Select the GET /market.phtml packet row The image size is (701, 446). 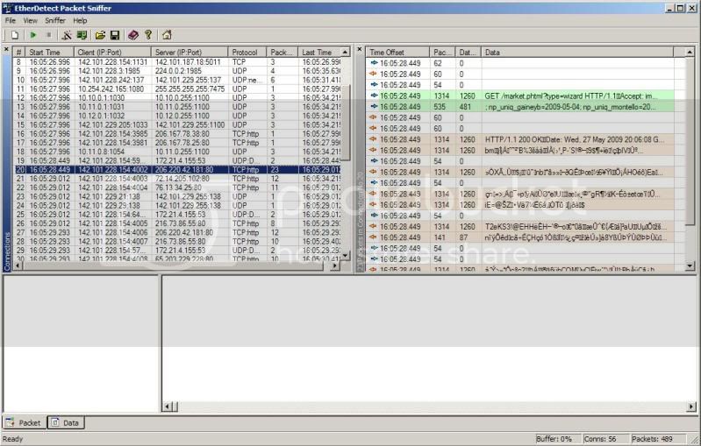click(x=562, y=96)
